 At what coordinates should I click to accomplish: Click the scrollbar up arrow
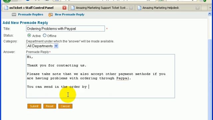[x=210, y=14]
